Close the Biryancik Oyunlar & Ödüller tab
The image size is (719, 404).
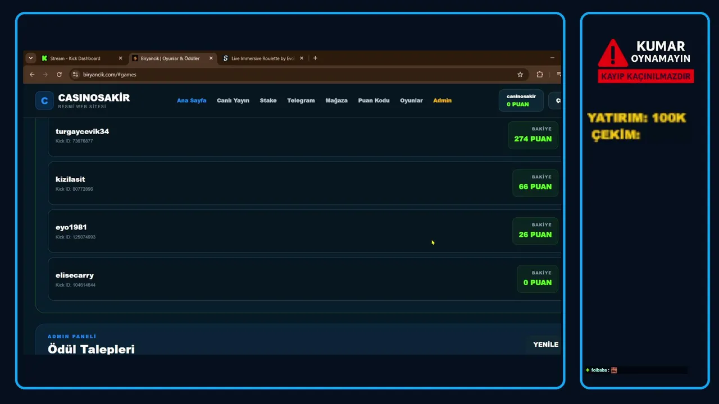pos(211,58)
